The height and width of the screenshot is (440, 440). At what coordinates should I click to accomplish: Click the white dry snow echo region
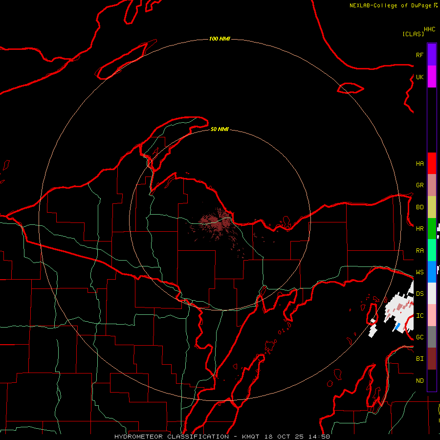click(x=398, y=308)
